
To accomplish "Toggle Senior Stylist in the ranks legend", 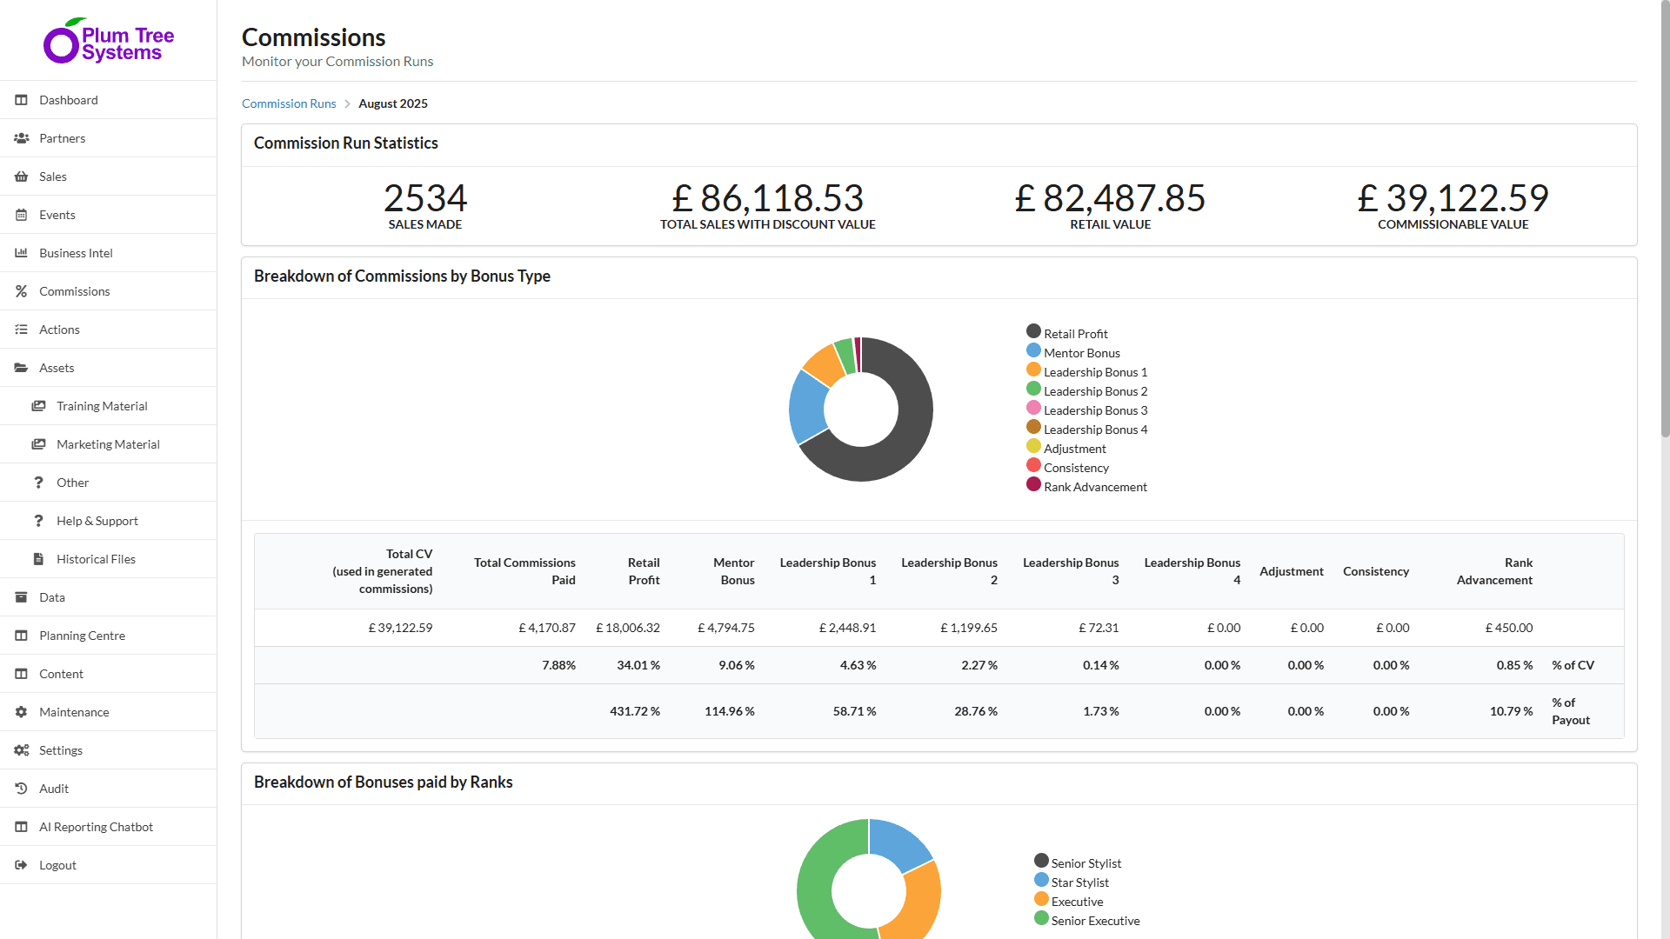I will click(x=1085, y=862).
